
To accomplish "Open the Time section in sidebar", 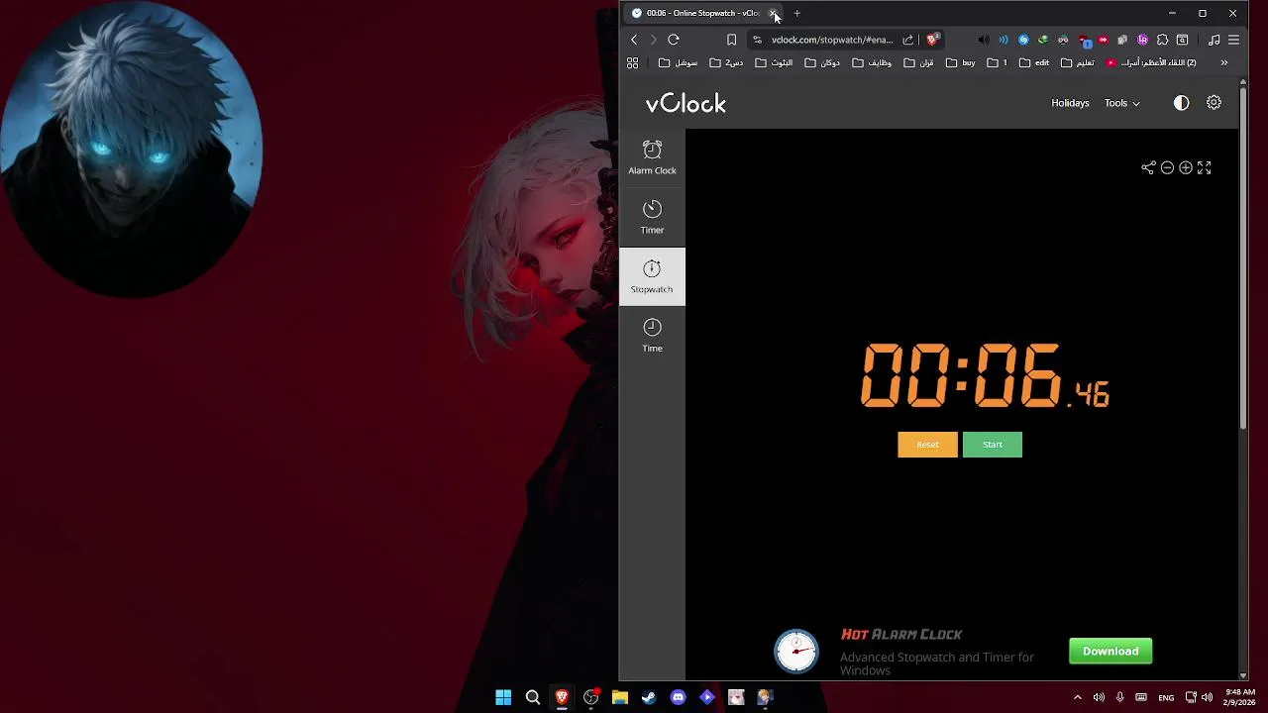I will [652, 336].
